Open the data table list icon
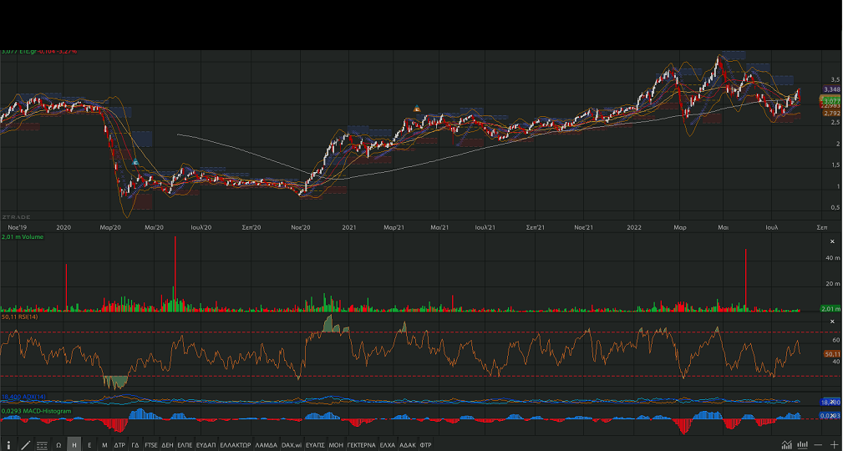The width and height of the screenshot is (843, 451). [x=42, y=445]
